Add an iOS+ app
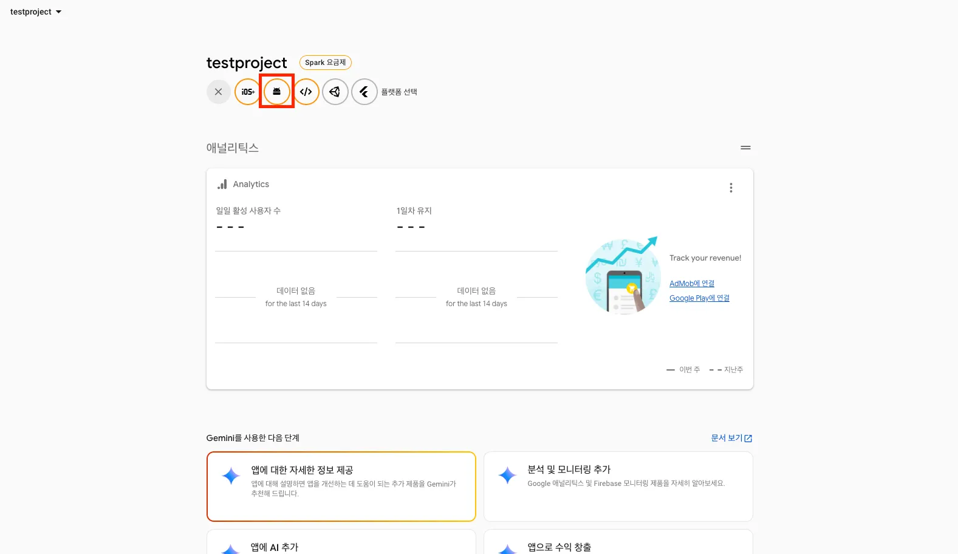The width and height of the screenshot is (958, 554). click(x=248, y=92)
